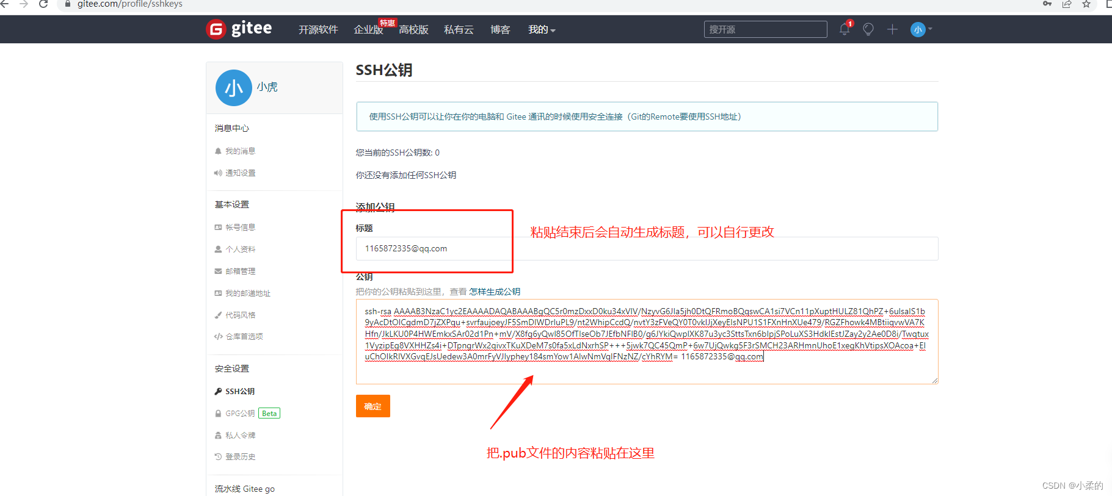Open 我的邮递地址 in the sidebar
This screenshot has width=1112, height=496.
click(247, 293)
